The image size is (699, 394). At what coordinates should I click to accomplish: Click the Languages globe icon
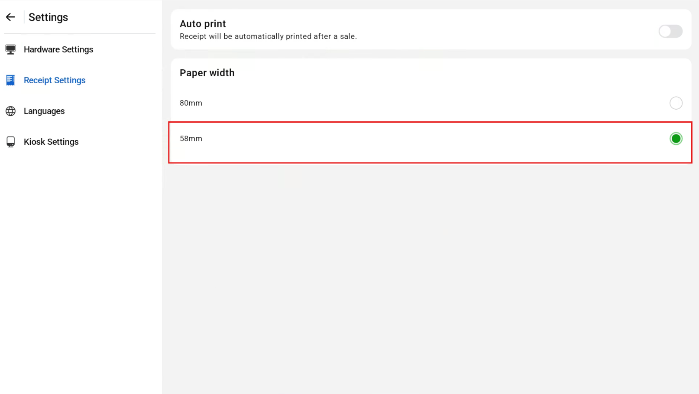10,111
